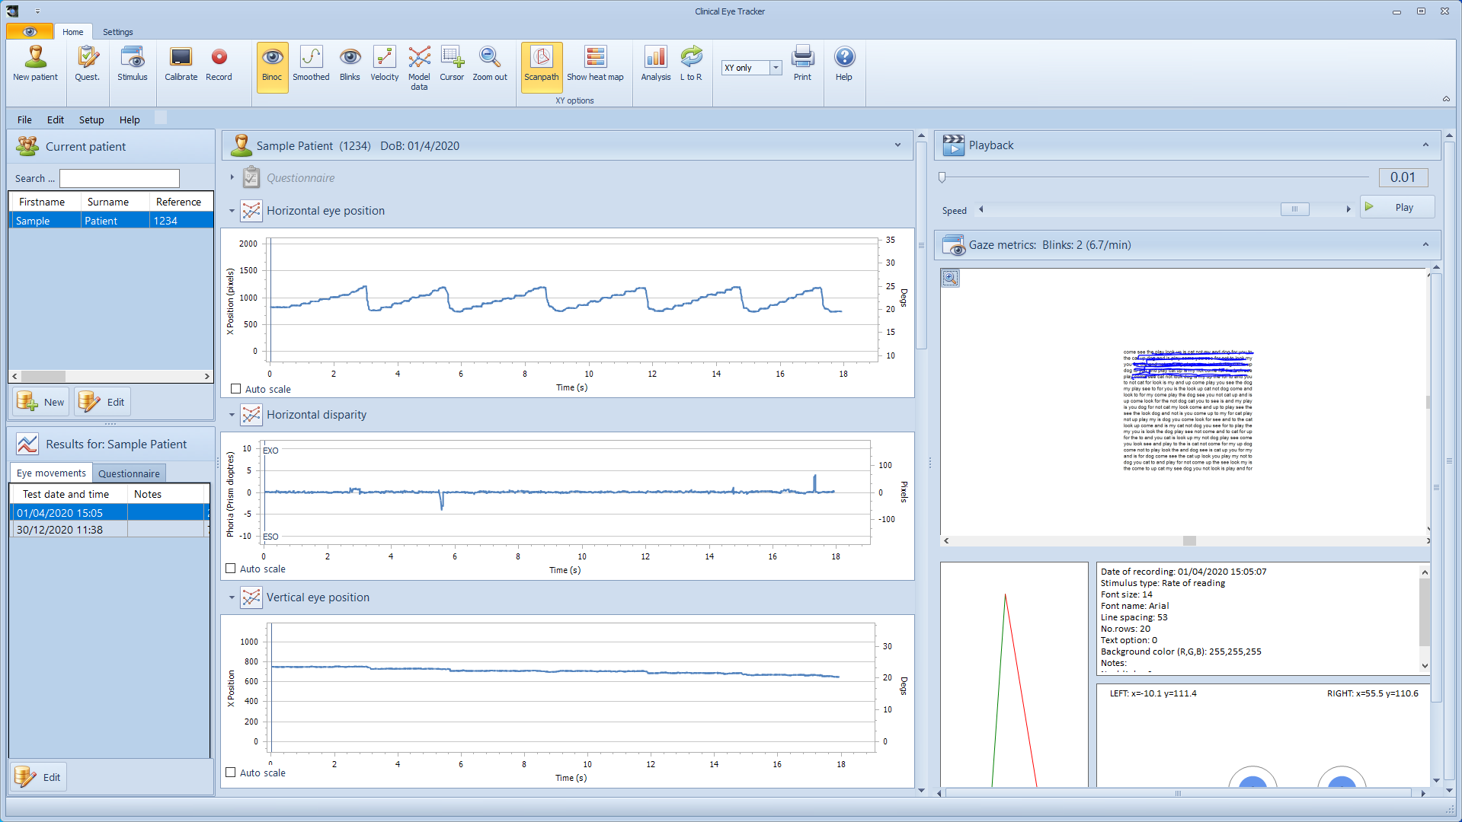Check Auto scale under Horizontal disparity chart
This screenshot has width=1462, height=822.
click(231, 569)
